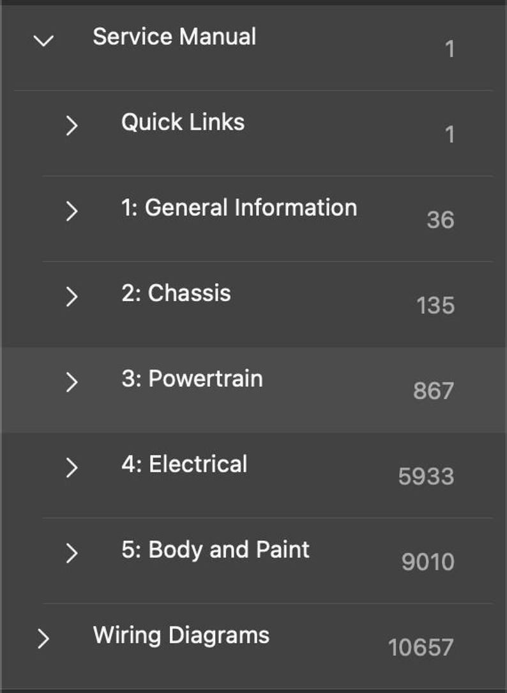This screenshot has height=693, width=507.
Task: Click page number 10657 for Wiring Diagrams
Action: [x=421, y=648]
